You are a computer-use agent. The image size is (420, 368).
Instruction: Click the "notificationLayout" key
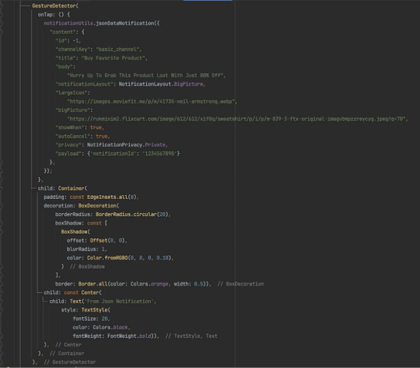[x=84, y=84]
